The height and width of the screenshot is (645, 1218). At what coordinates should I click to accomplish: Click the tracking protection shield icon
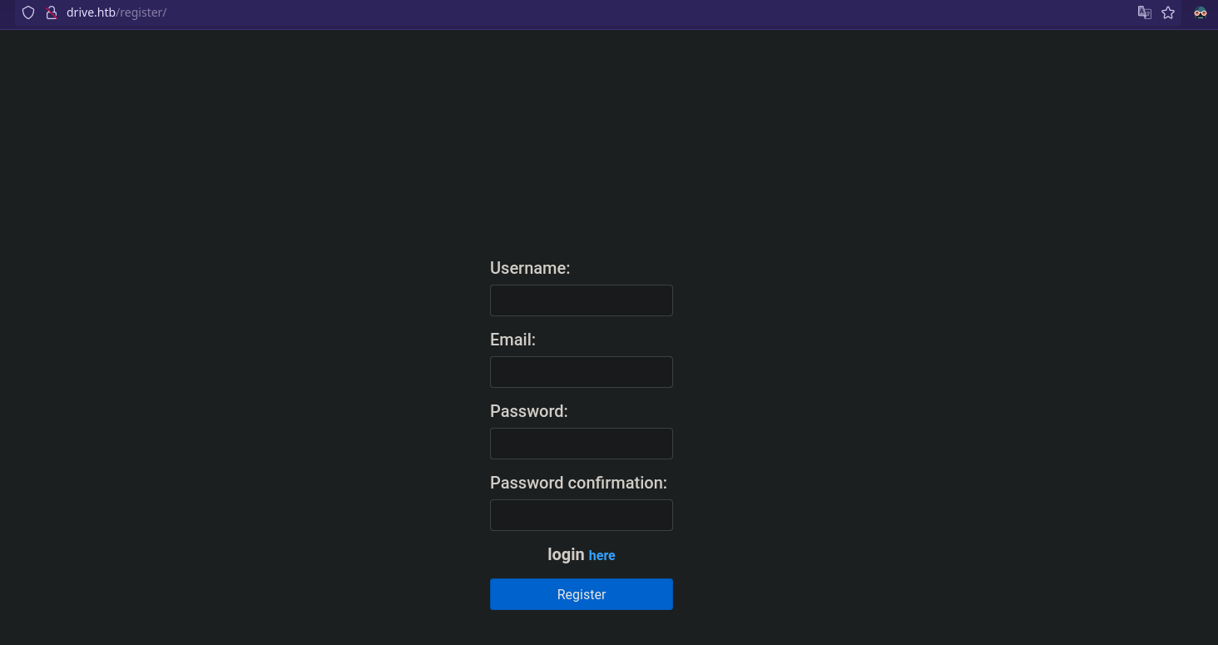(28, 12)
